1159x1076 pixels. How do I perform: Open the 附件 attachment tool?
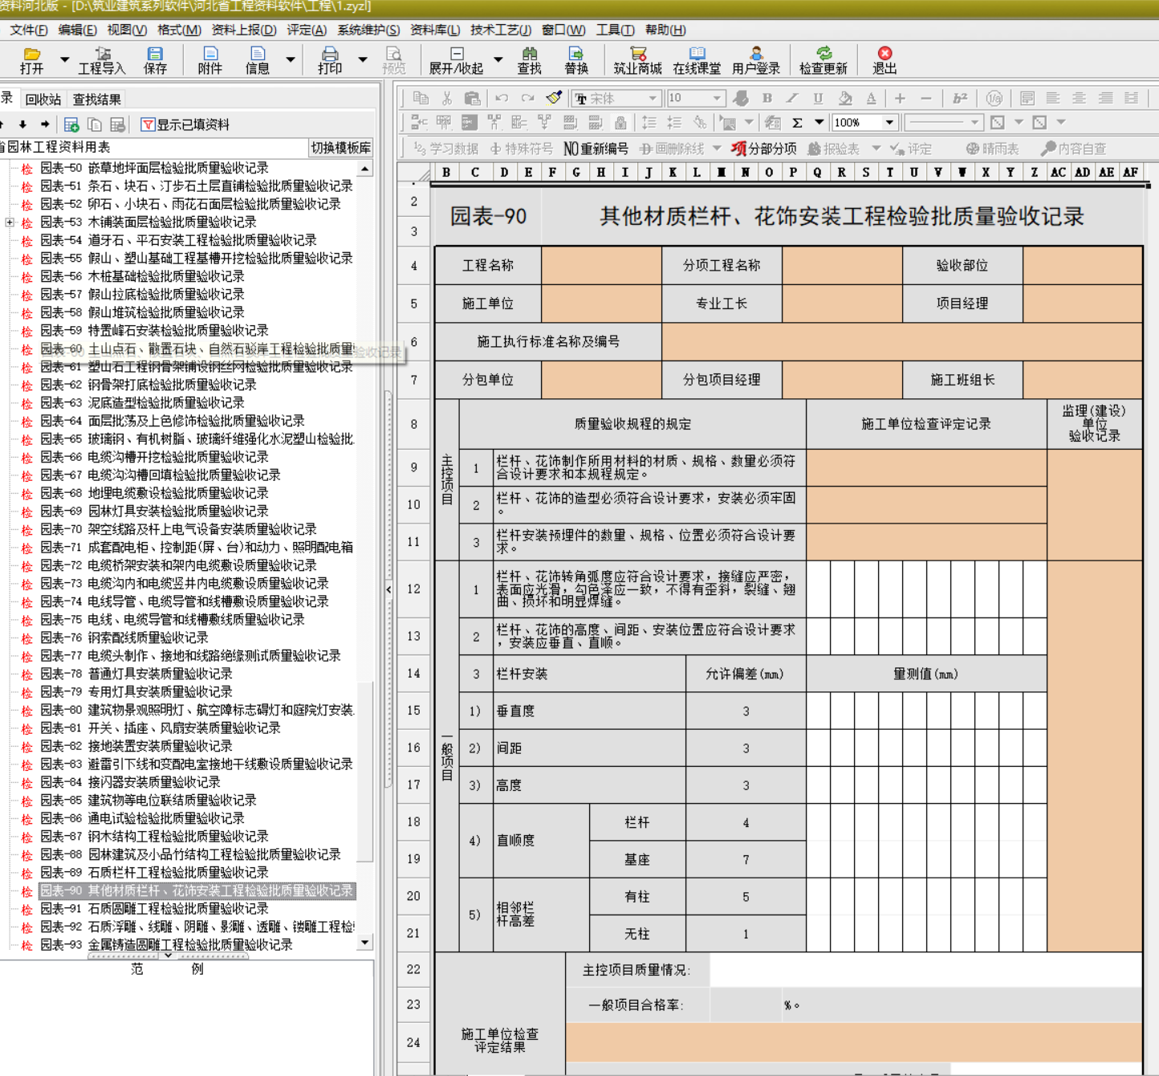pyautogui.click(x=209, y=60)
